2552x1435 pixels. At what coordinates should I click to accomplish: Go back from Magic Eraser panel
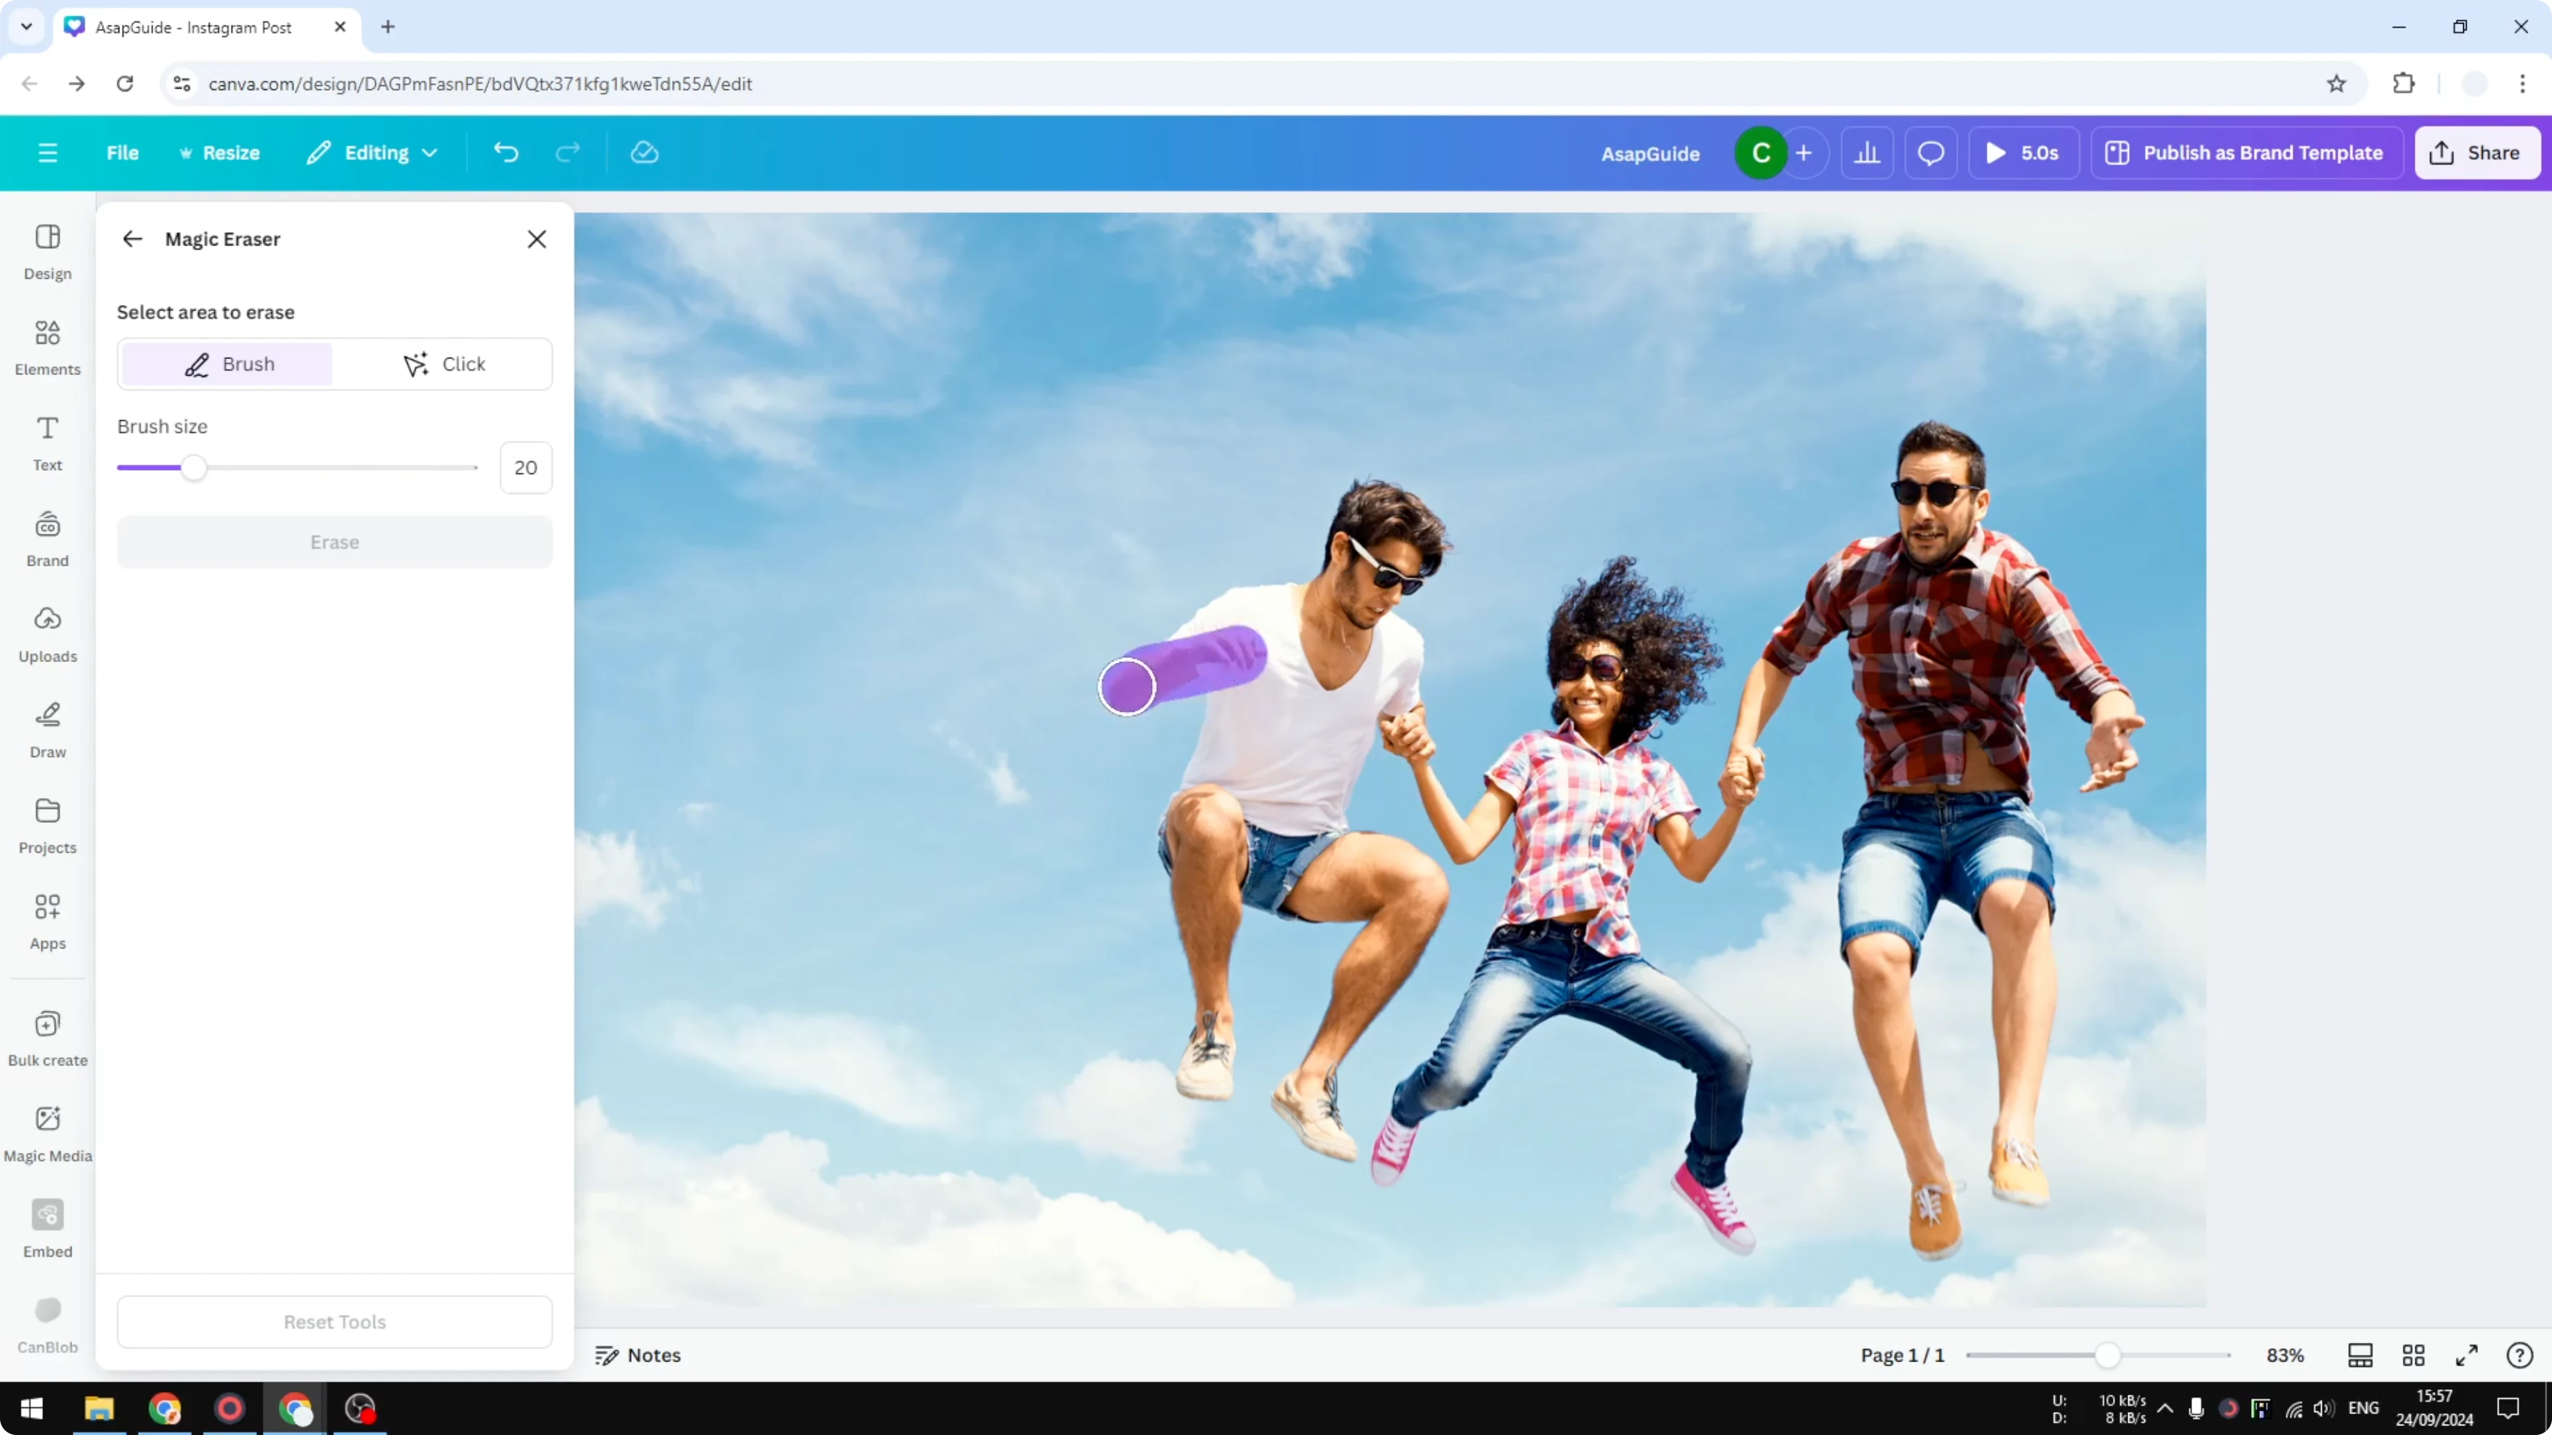coord(132,238)
